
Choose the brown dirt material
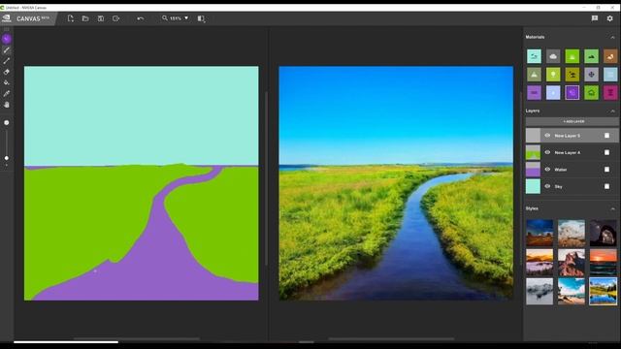(610, 56)
